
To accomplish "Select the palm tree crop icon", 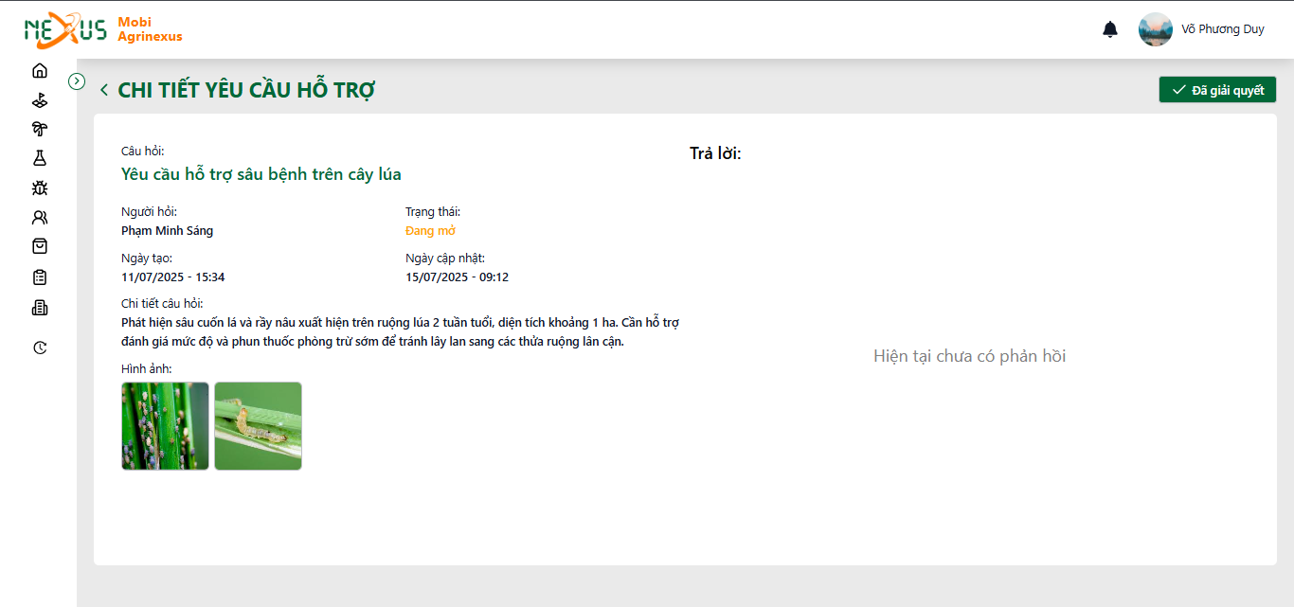I will 39,129.
